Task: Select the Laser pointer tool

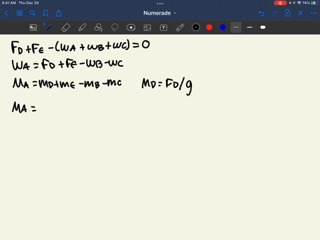Action: [x=180, y=27]
